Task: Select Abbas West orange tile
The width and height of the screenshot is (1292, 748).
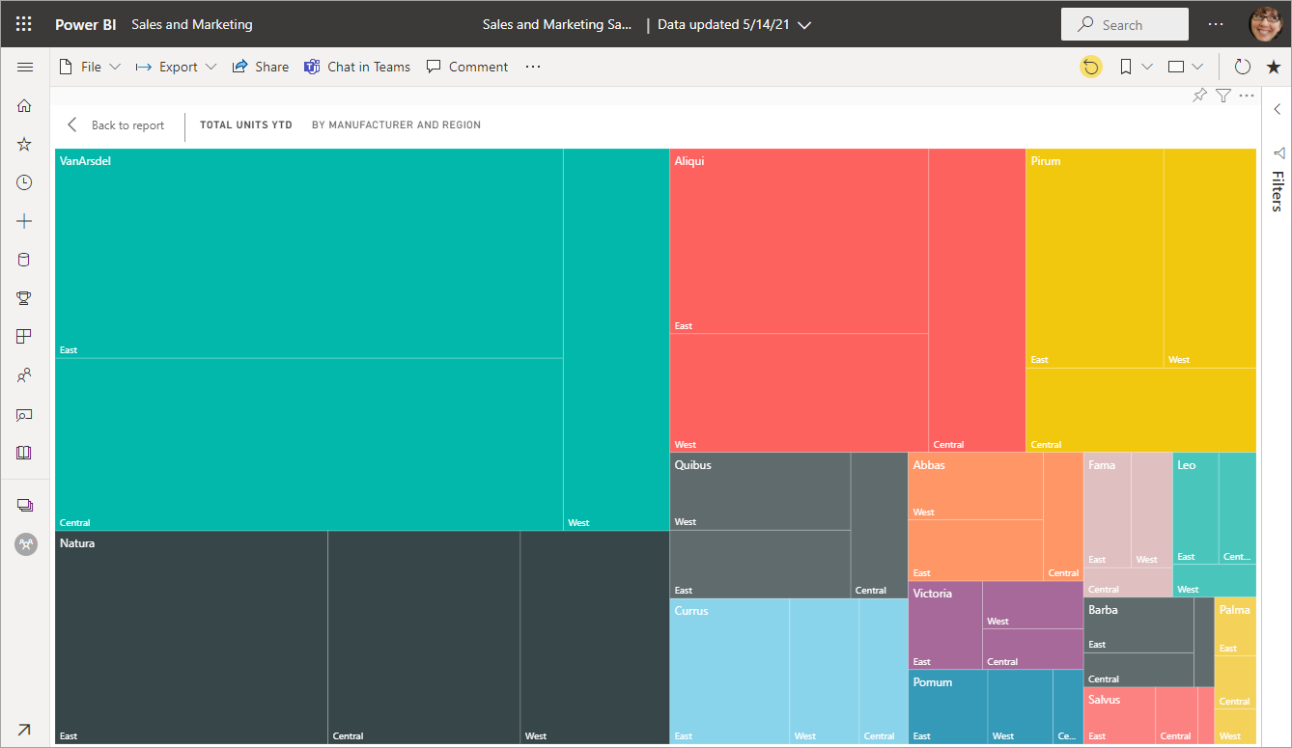Action: coord(975,486)
